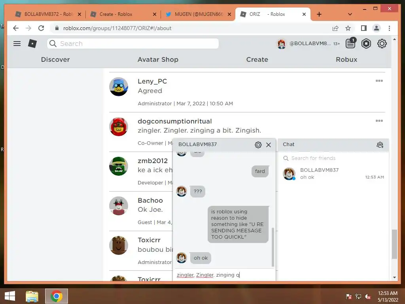Viewport: 405px width, 304px height.
Task: Bookmark this page with the star icon
Action: 348,28
